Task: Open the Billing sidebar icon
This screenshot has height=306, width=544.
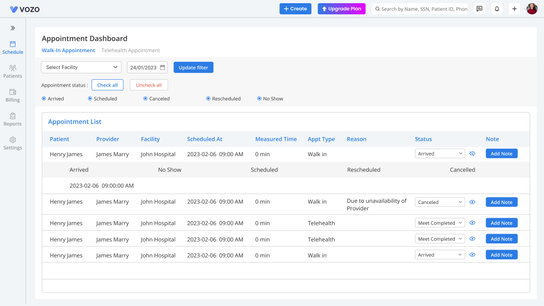Action: click(13, 92)
